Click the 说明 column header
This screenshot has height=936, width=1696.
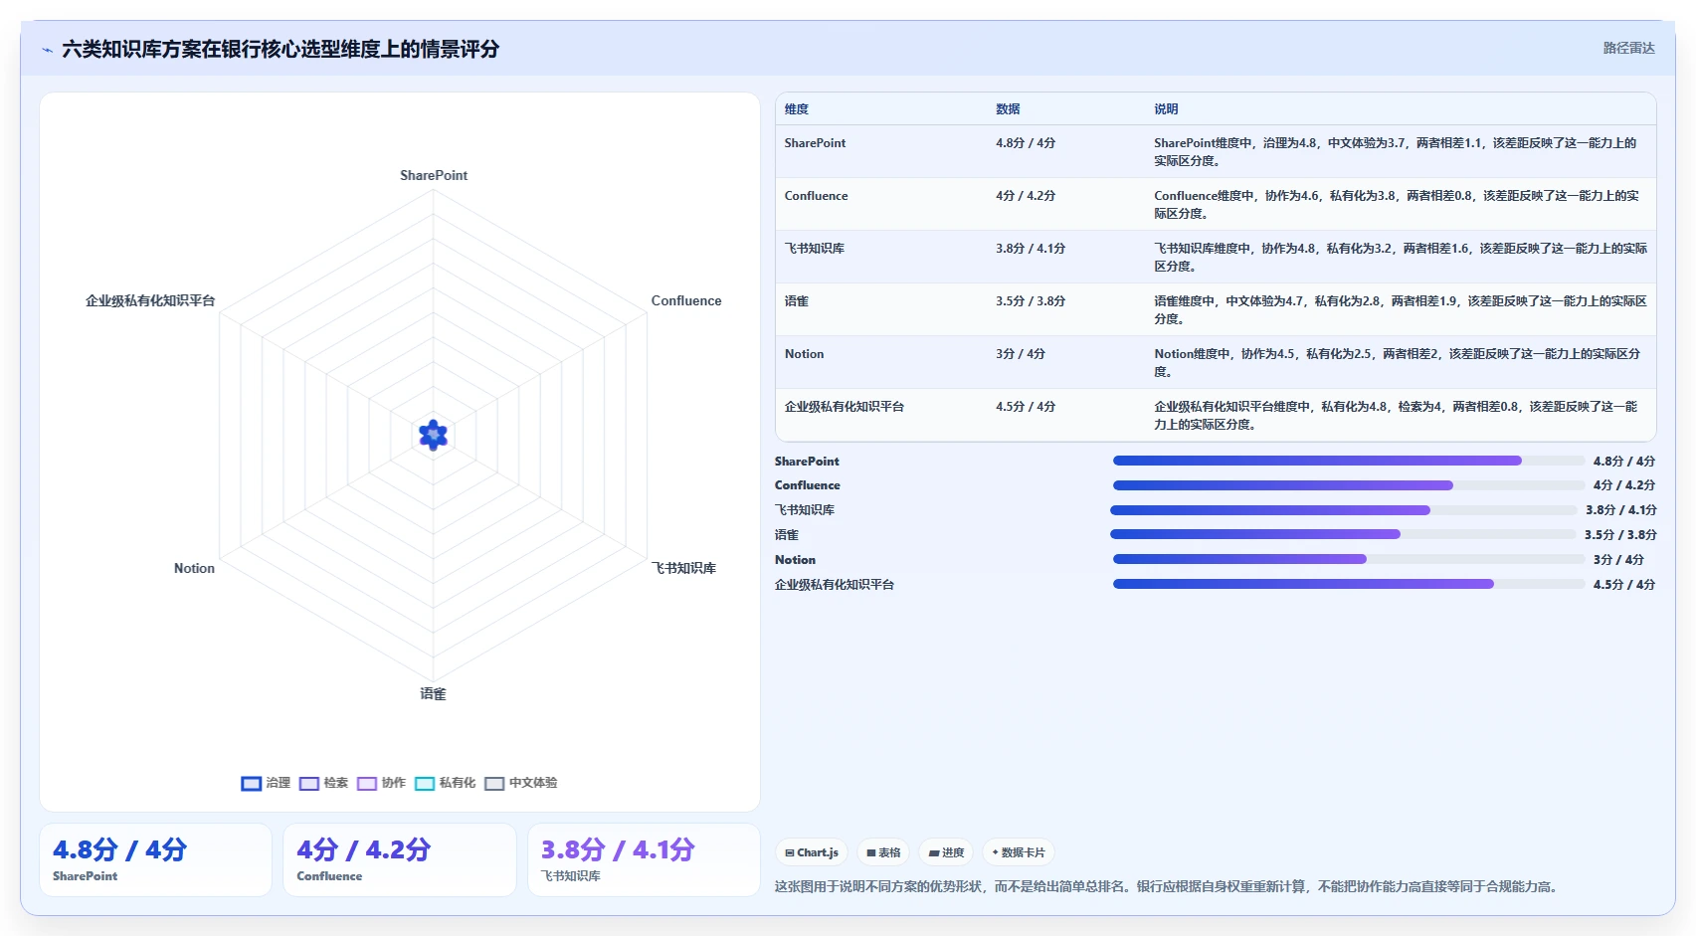(x=1166, y=109)
